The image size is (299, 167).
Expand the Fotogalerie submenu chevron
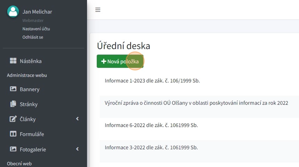[77, 149]
